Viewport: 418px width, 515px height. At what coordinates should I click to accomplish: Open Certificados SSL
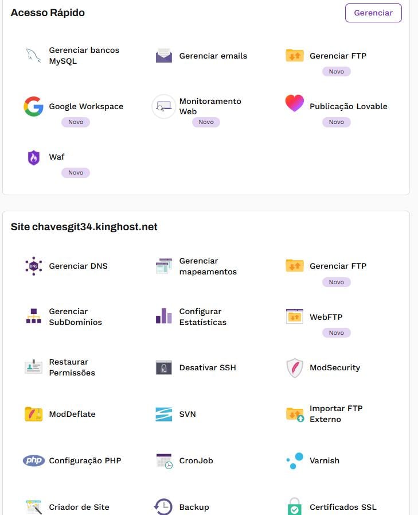[x=343, y=507]
